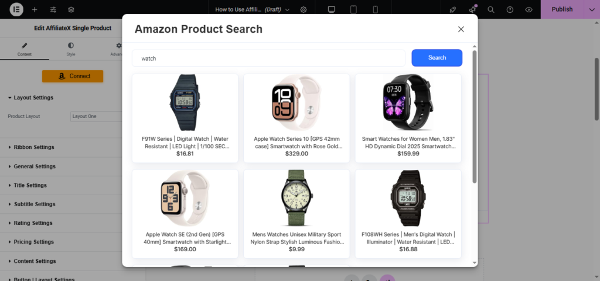The height and width of the screenshot is (281, 600).
Task: Select the Content tab
Action: pyautogui.click(x=24, y=48)
